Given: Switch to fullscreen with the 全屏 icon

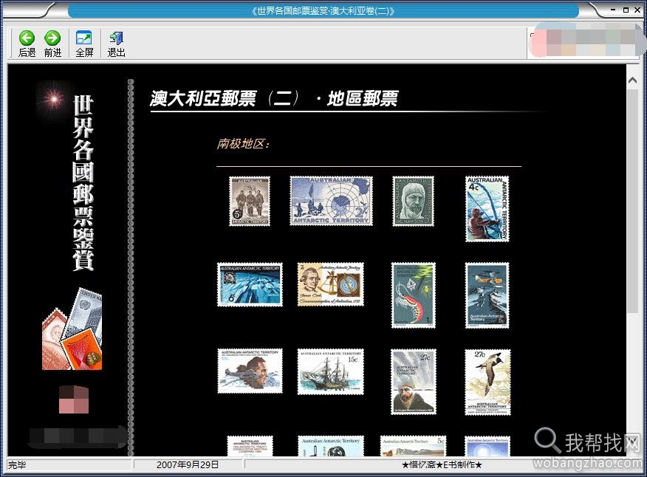Looking at the screenshot, I should tap(83, 38).
